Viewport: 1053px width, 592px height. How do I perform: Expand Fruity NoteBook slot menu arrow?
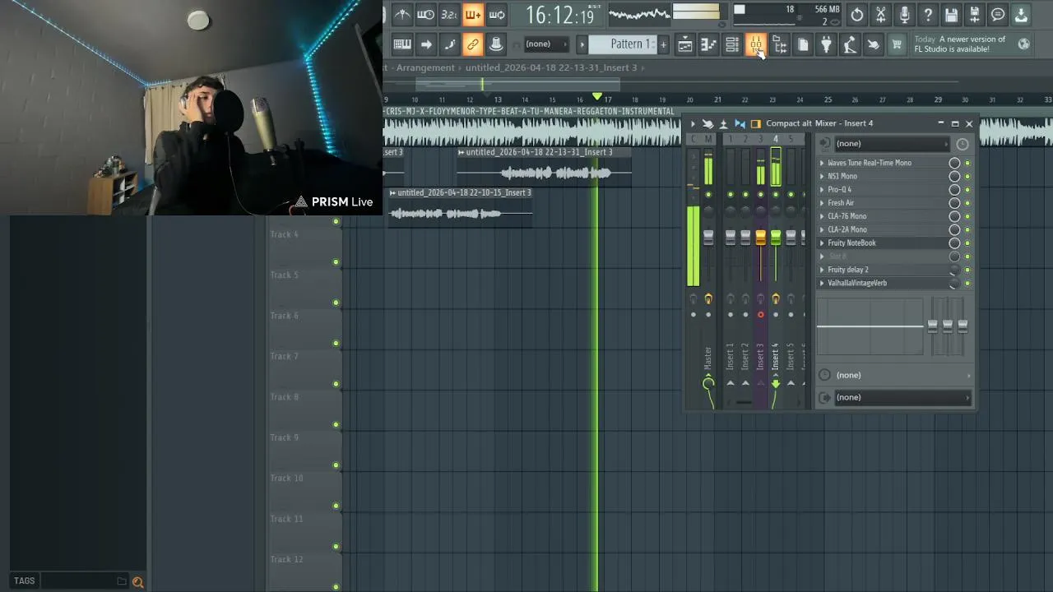[822, 243]
